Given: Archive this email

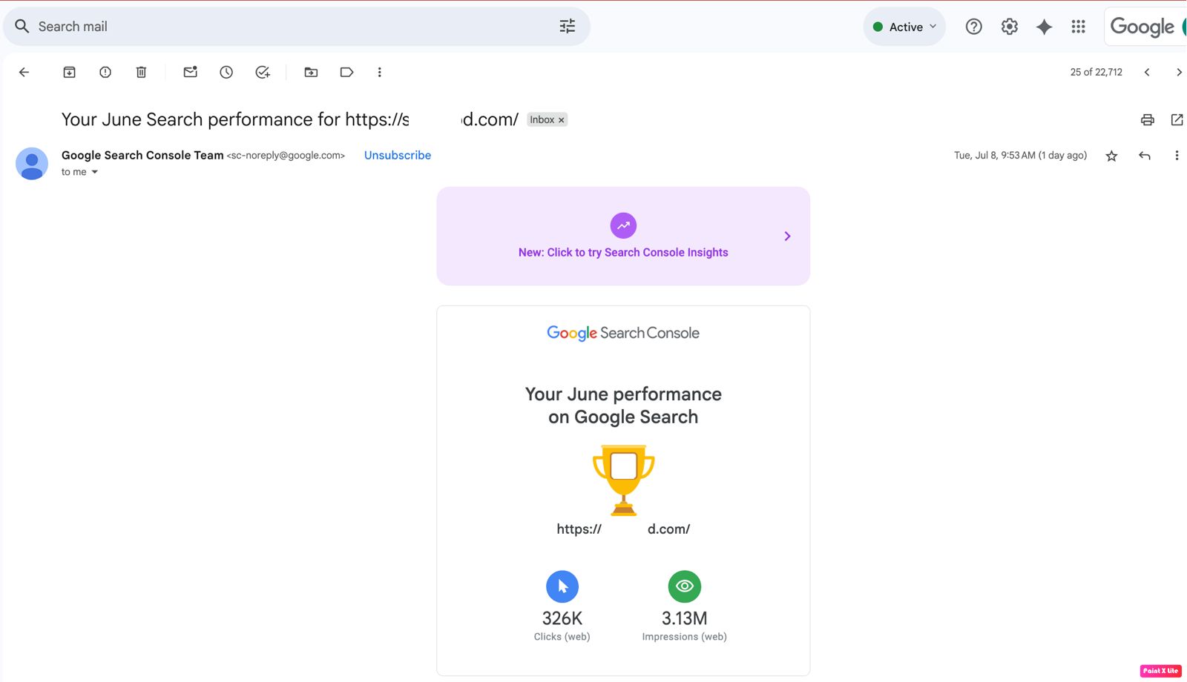Looking at the screenshot, I should (69, 72).
